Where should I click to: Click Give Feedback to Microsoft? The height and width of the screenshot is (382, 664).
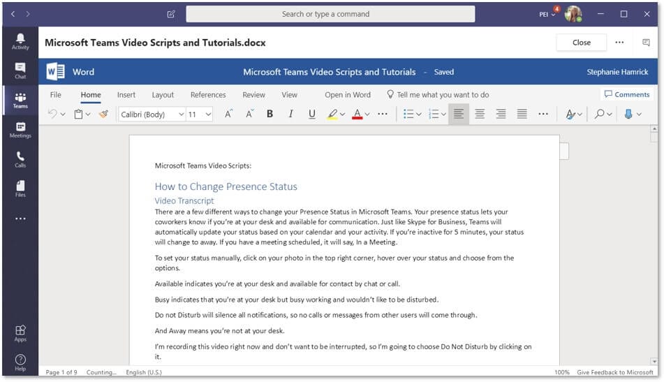click(615, 372)
